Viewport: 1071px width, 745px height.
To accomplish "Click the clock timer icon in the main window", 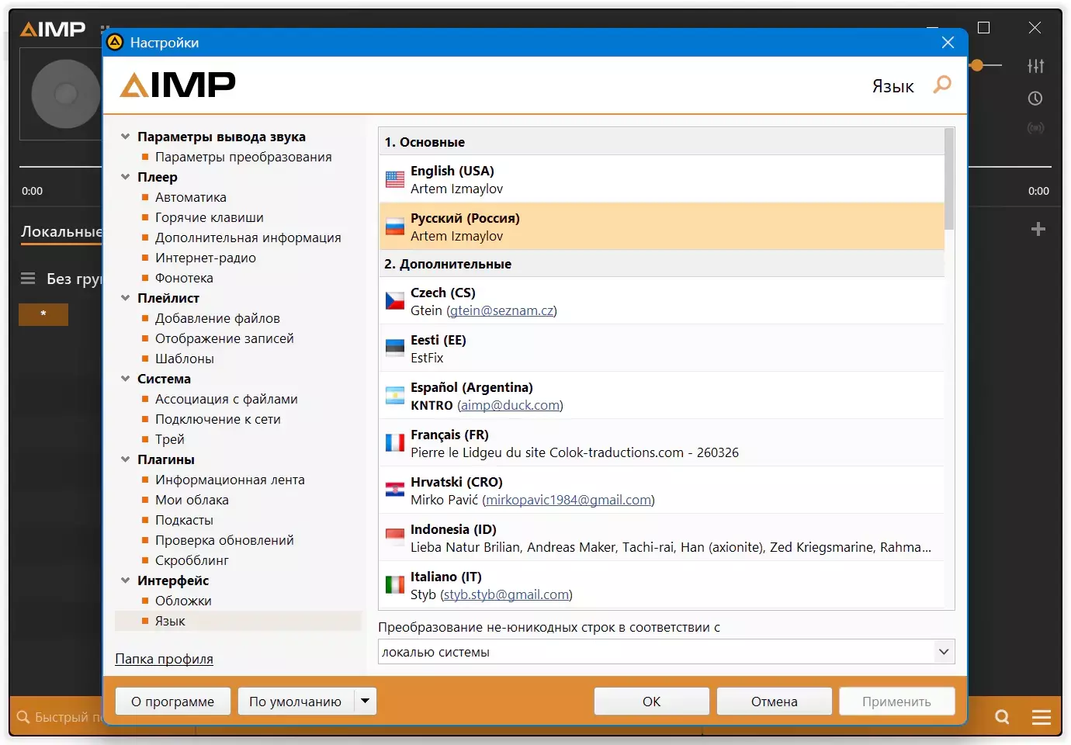I will (x=1035, y=99).
